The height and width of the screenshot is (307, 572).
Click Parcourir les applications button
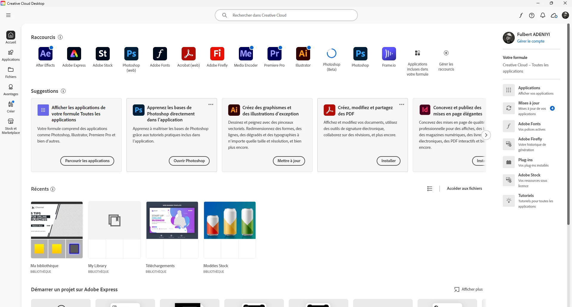pyautogui.click(x=87, y=161)
